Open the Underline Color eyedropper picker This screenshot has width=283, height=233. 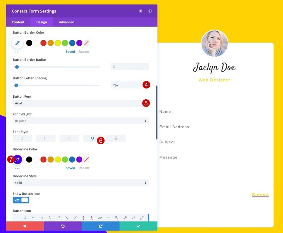tap(17, 159)
